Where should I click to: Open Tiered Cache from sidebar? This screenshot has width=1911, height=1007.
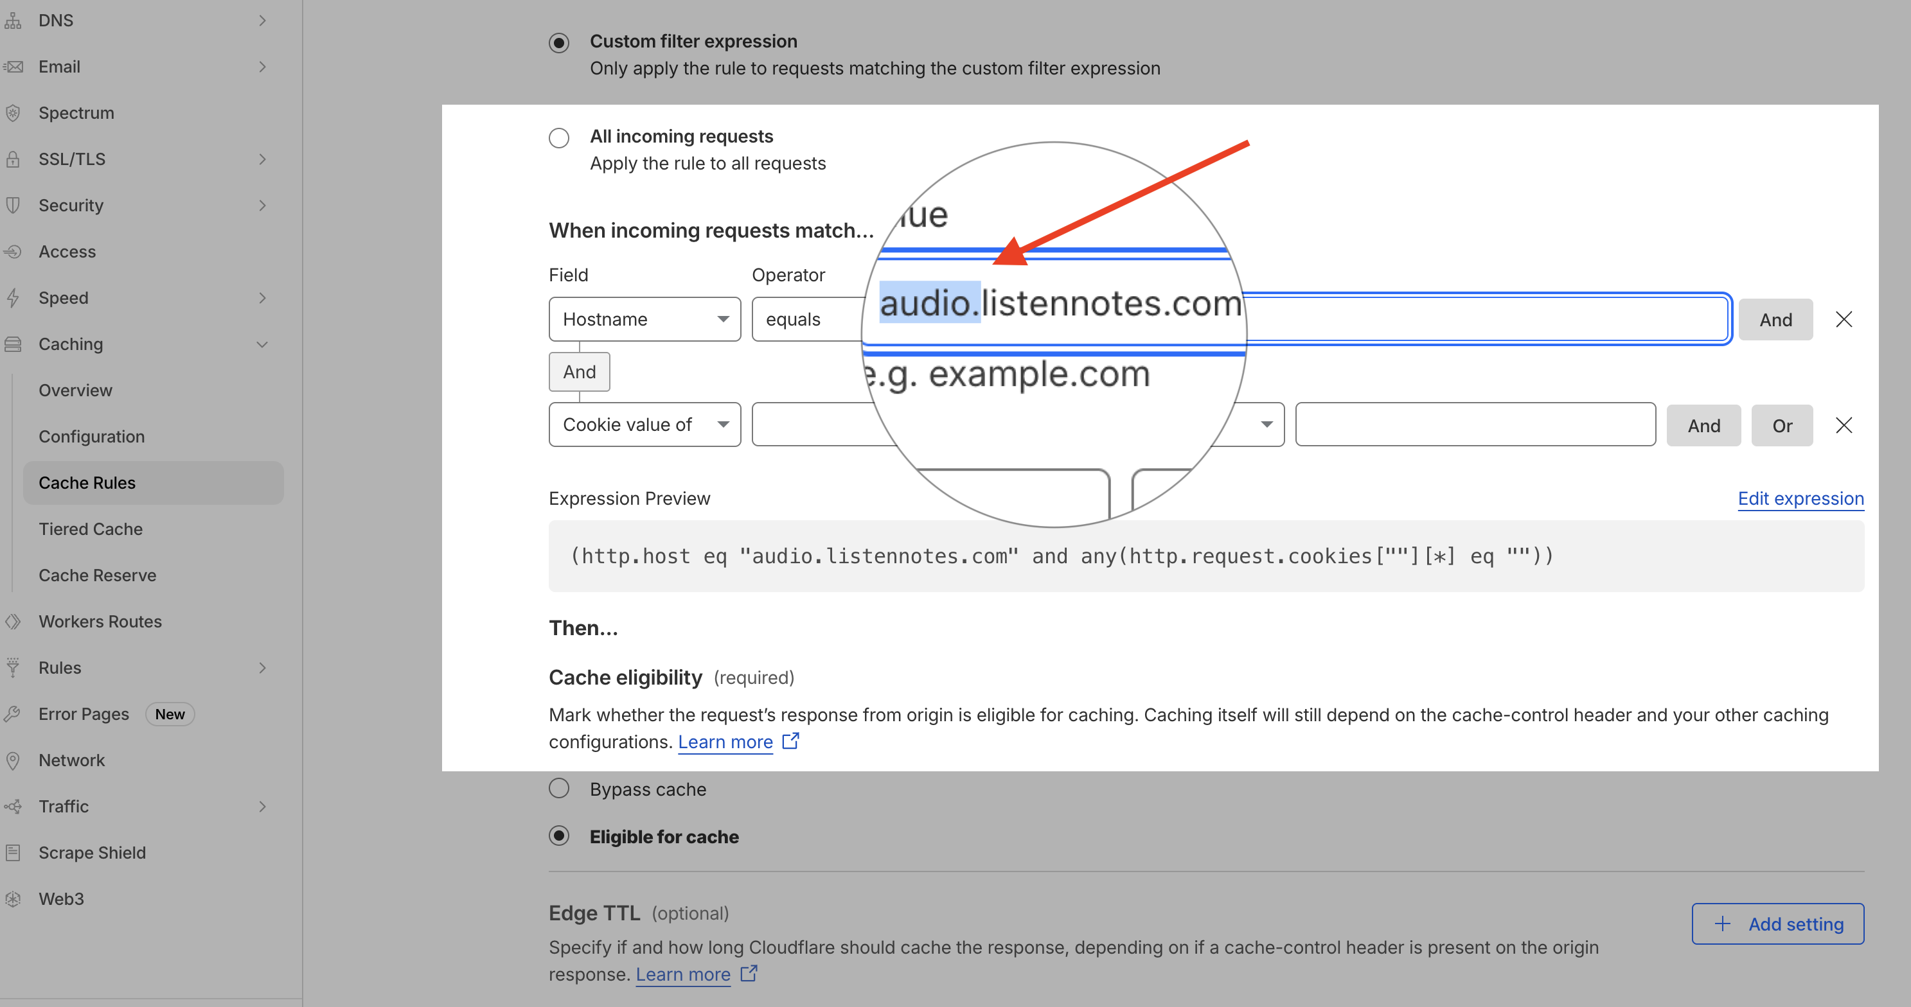point(91,529)
